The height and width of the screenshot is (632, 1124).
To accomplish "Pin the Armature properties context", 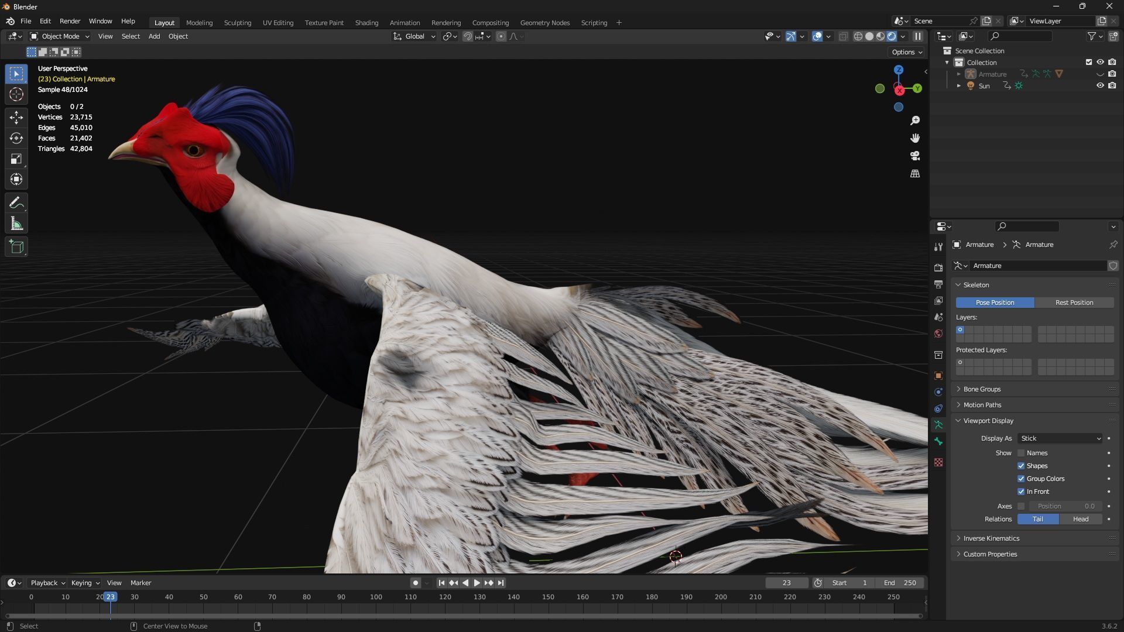I will coord(1113,245).
